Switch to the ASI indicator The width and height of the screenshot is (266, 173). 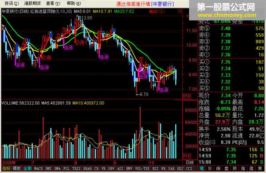(120, 168)
